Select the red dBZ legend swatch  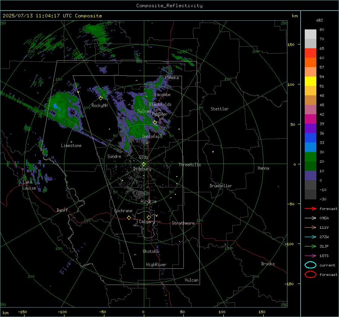click(310, 53)
